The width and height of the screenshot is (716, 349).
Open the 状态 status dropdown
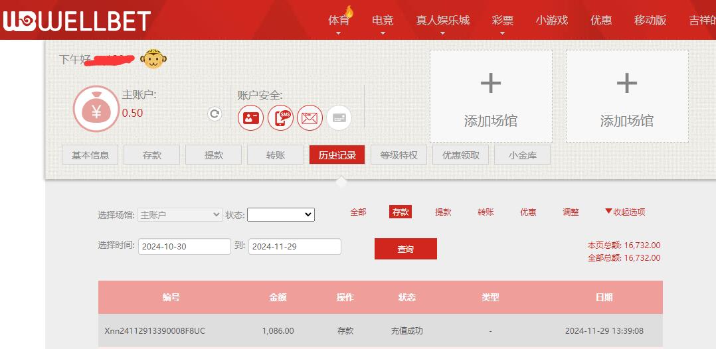coord(280,214)
